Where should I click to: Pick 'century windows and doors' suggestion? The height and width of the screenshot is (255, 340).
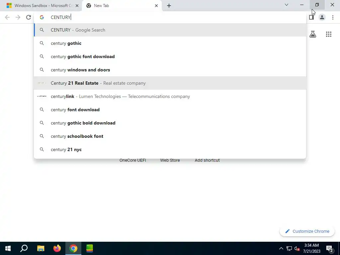click(x=170, y=70)
